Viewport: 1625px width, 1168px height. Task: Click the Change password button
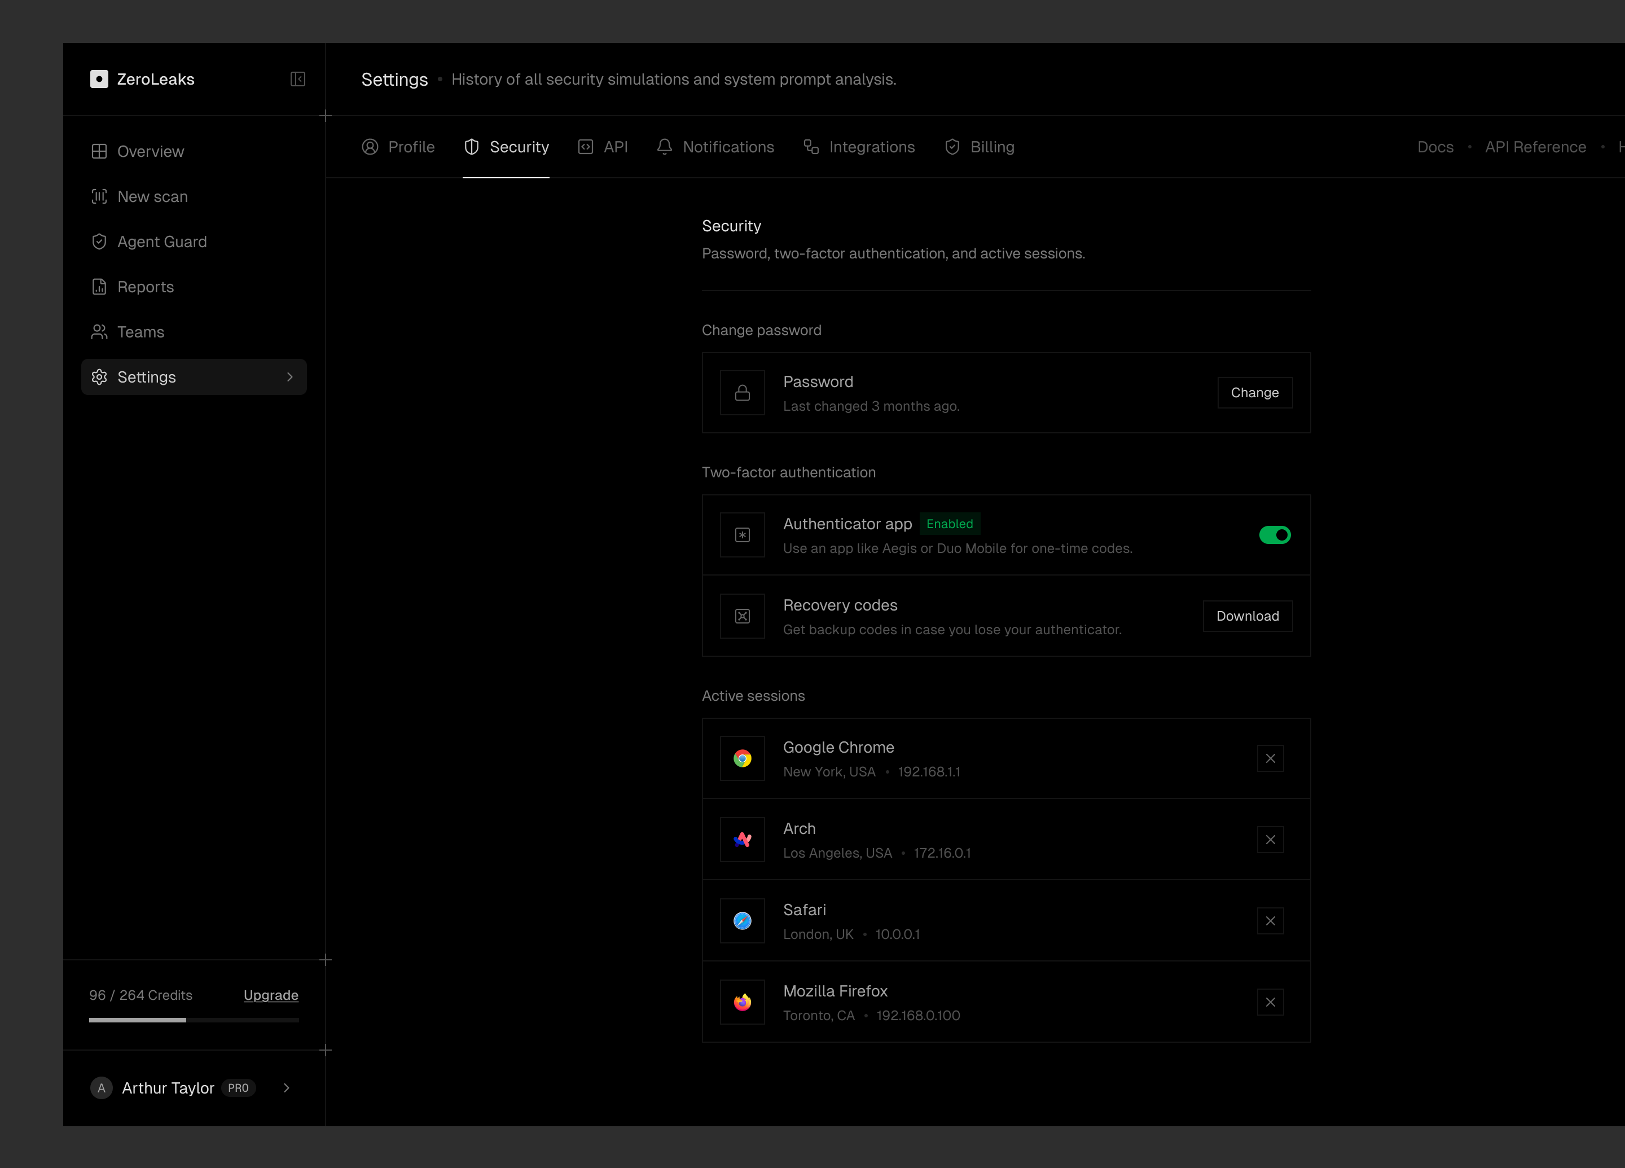(1254, 393)
